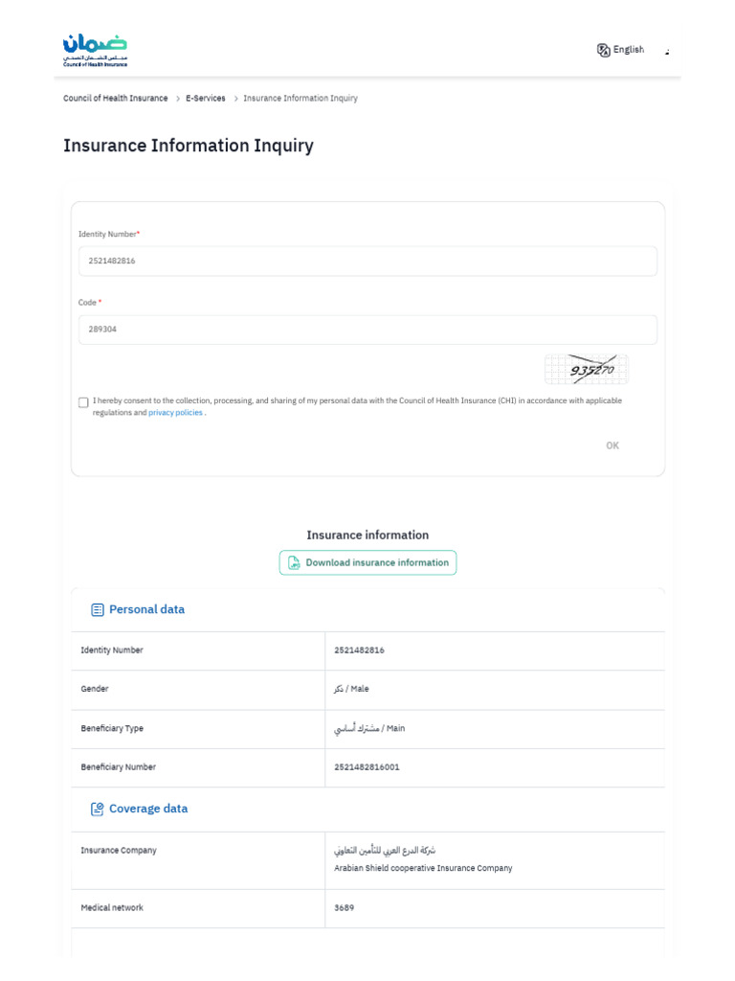Click the OK button
This screenshot has width=735, height=981.
click(612, 445)
